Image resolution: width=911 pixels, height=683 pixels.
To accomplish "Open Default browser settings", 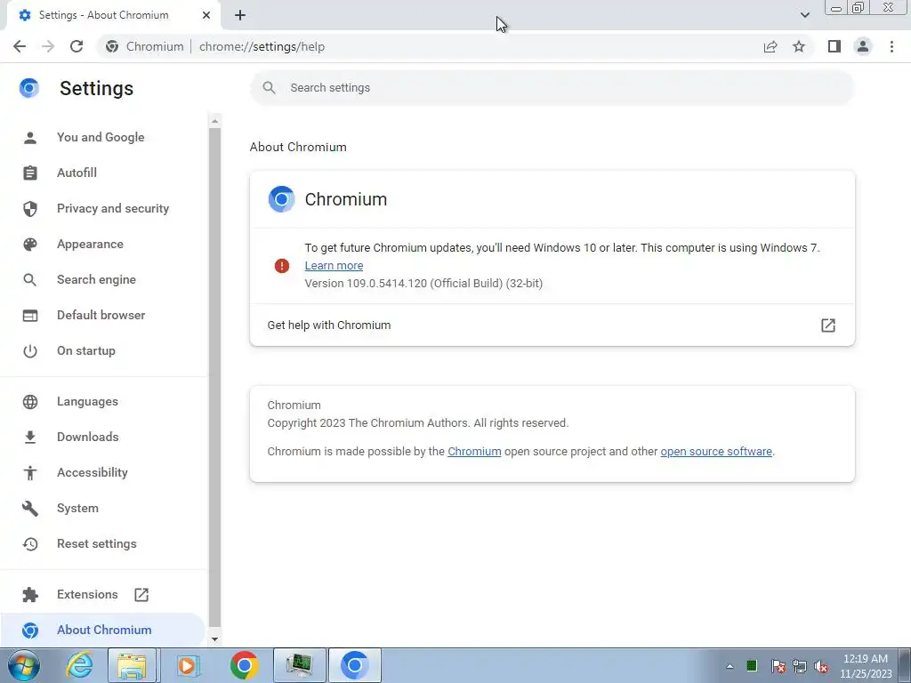I will point(101,315).
